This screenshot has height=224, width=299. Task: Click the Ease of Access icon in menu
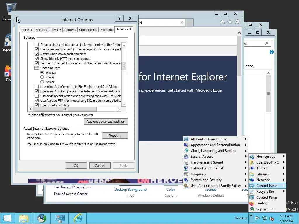point(186,157)
